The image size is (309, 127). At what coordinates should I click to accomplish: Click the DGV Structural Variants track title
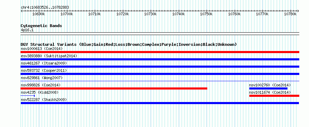click(x=129, y=44)
